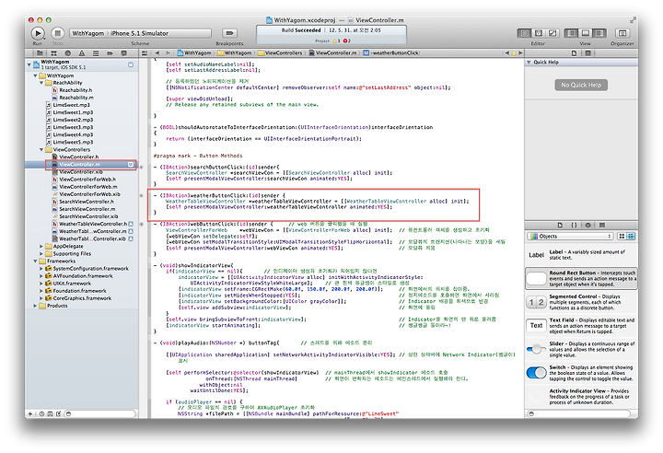Collapse the Quick Help section

coord(529,63)
